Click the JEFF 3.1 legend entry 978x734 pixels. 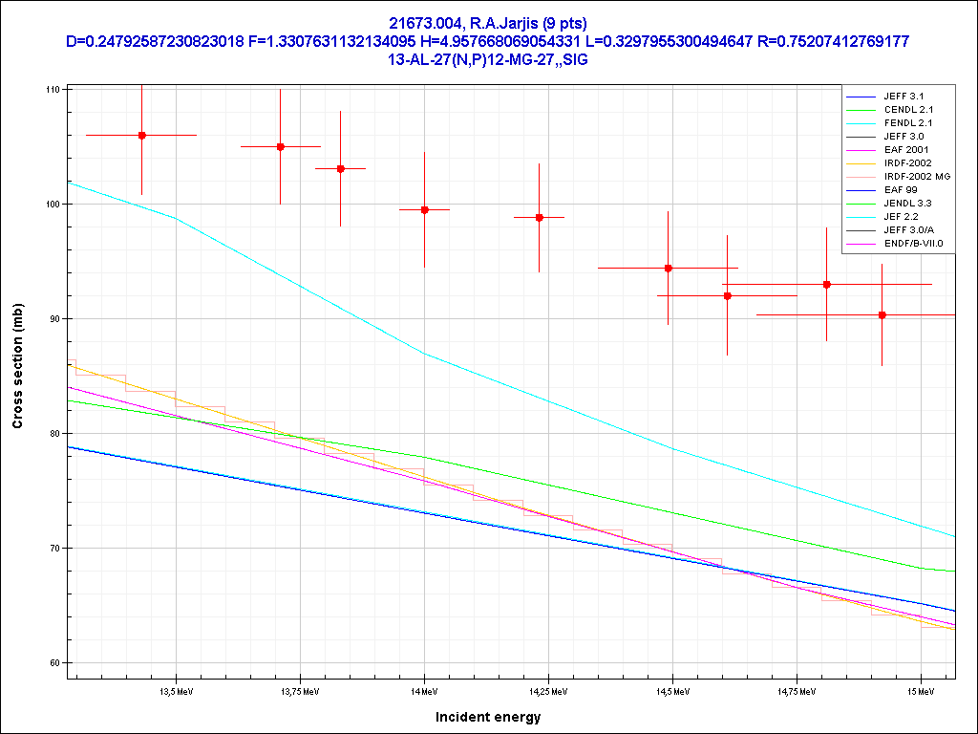(x=903, y=97)
